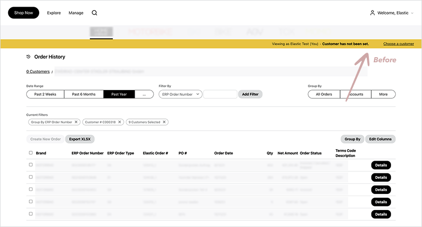This screenshot has height=227, width=422.
Task: Open the Explore menu
Action: [54, 13]
